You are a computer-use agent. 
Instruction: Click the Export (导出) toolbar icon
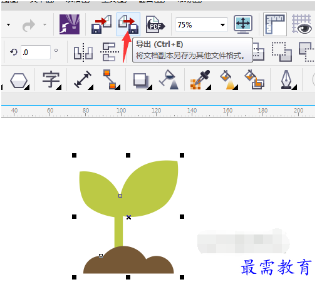128,24
